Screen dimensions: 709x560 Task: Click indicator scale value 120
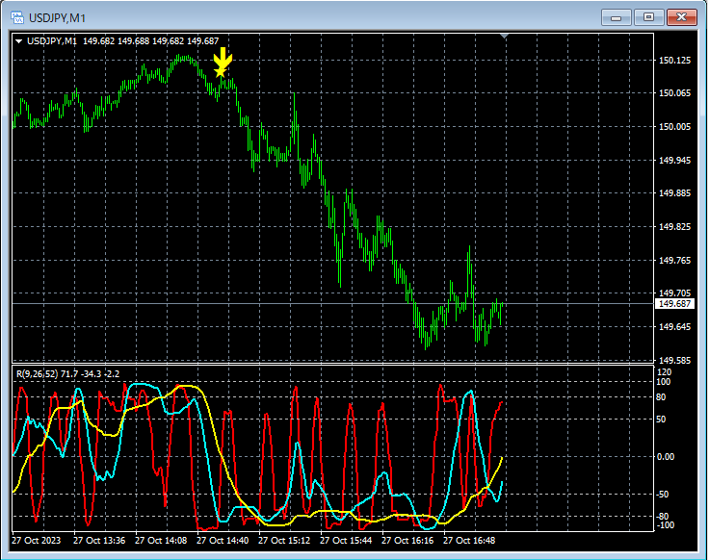tap(664, 372)
